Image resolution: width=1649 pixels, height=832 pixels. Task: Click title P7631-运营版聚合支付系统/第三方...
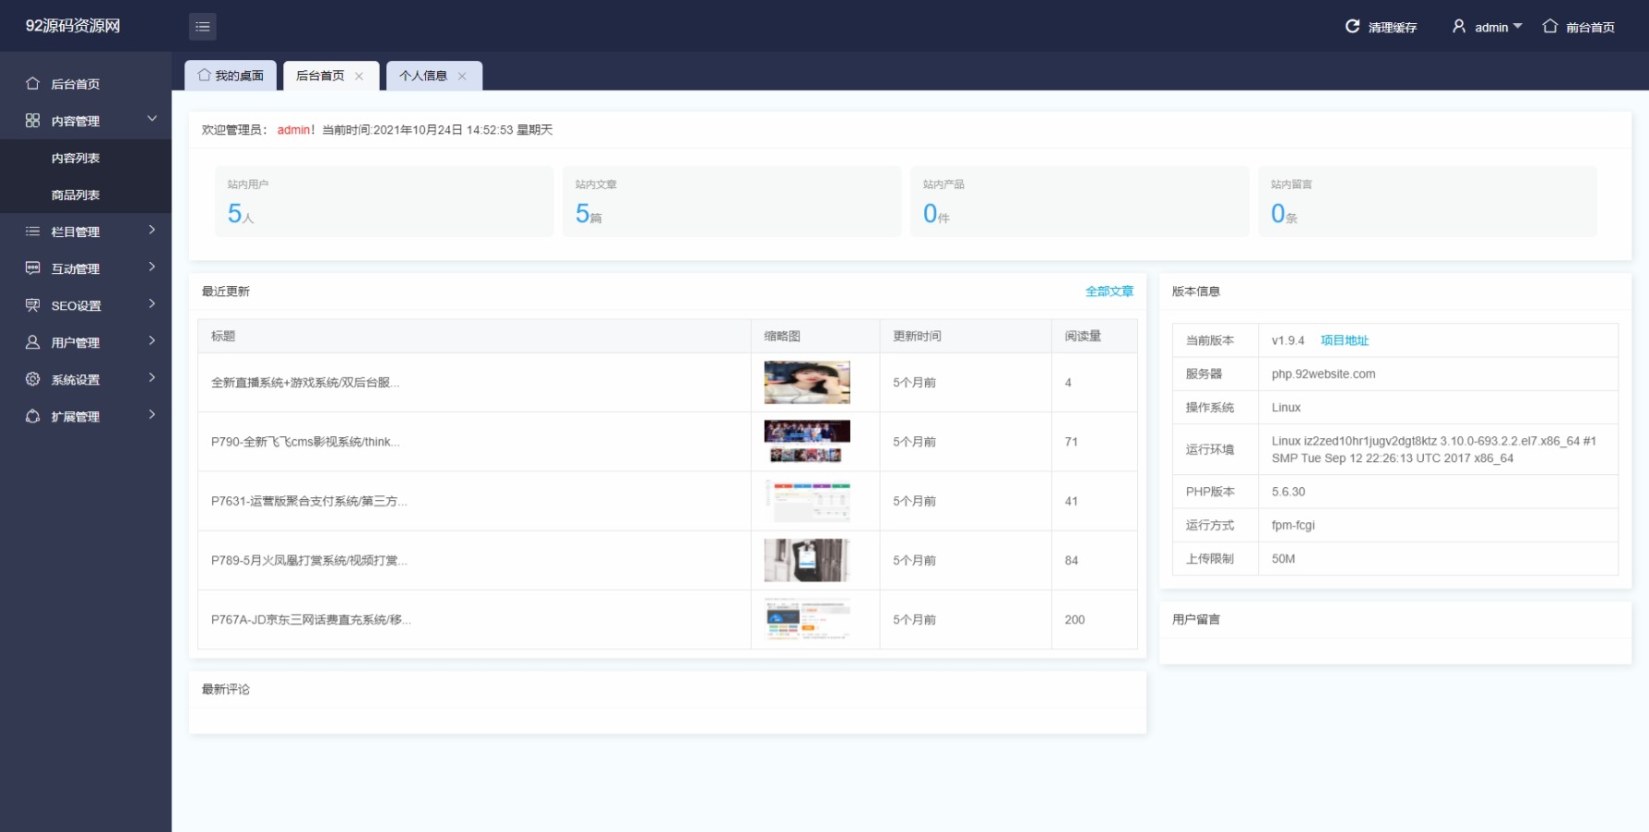tap(309, 501)
